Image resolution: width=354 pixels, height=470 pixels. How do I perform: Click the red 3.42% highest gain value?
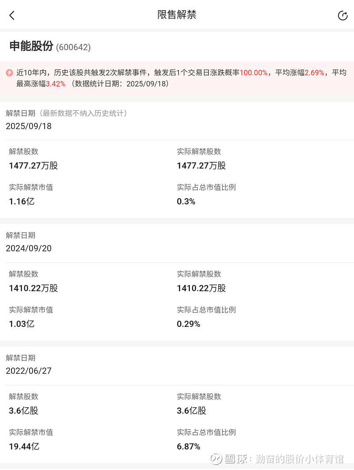(x=56, y=83)
